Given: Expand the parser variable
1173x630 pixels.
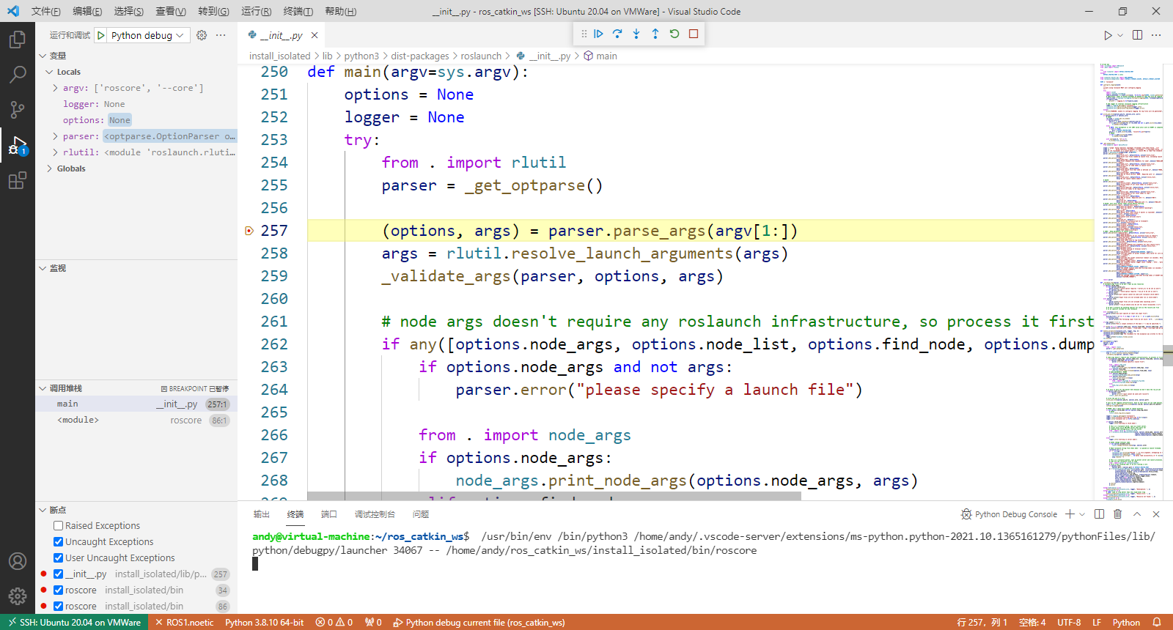Looking at the screenshot, I should point(55,136).
